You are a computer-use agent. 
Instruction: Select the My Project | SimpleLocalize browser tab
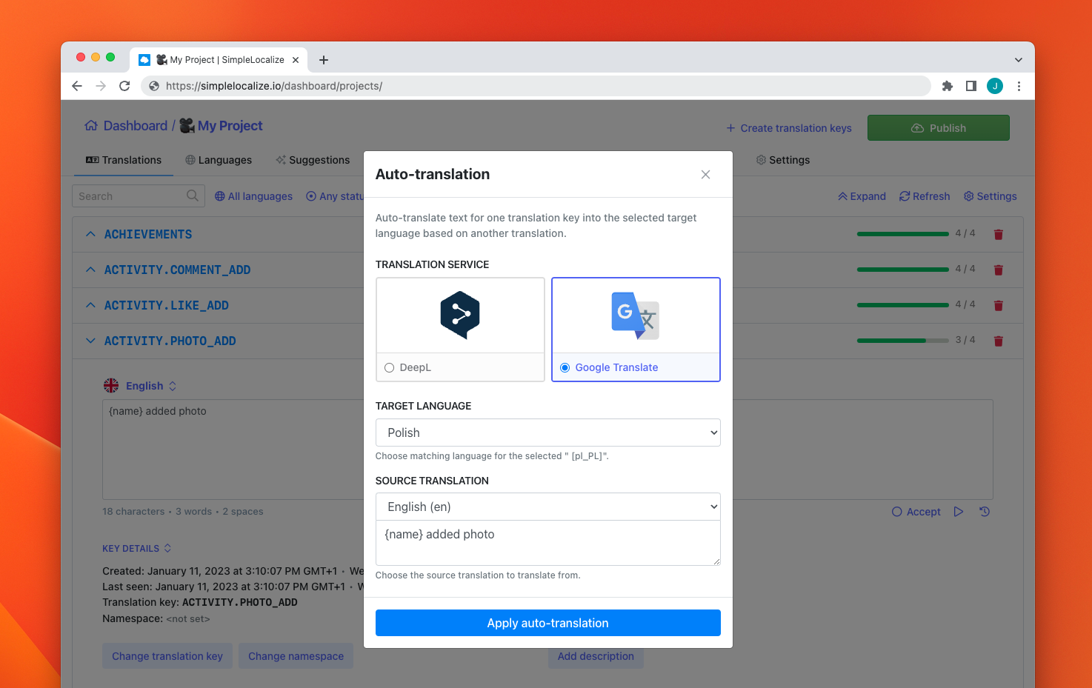coord(219,60)
